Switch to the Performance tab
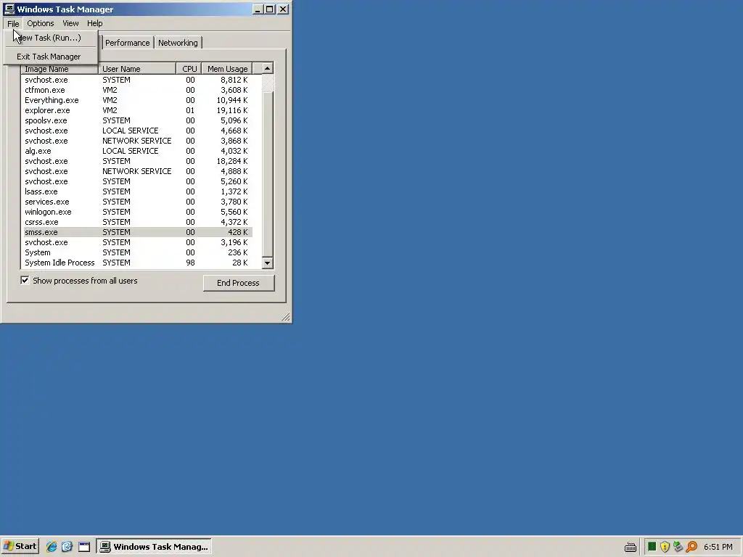743x557 pixels. point(127,43)
